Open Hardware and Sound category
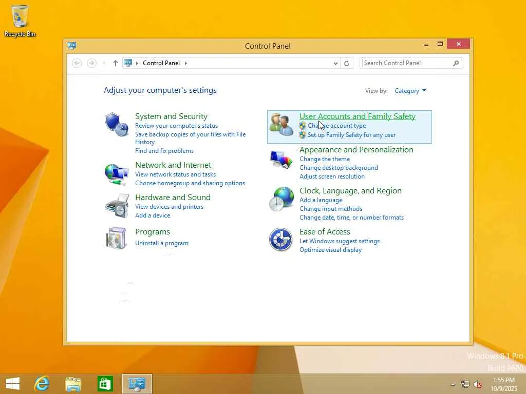 point(173,198)
